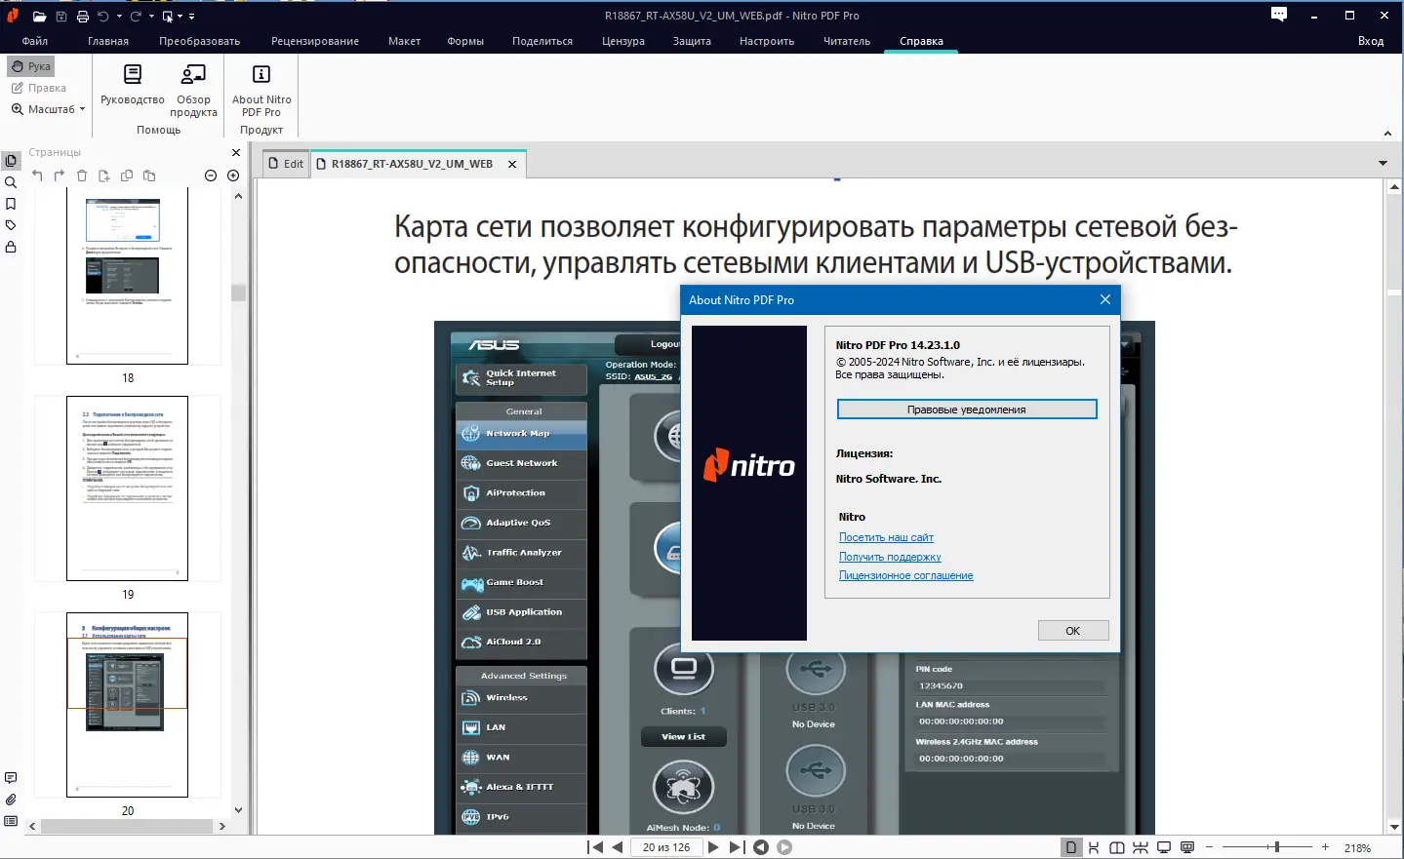Open the bookmarks panel in the sidebar
The width and height of the screenshot is (1404, 859).
(11, 203)
